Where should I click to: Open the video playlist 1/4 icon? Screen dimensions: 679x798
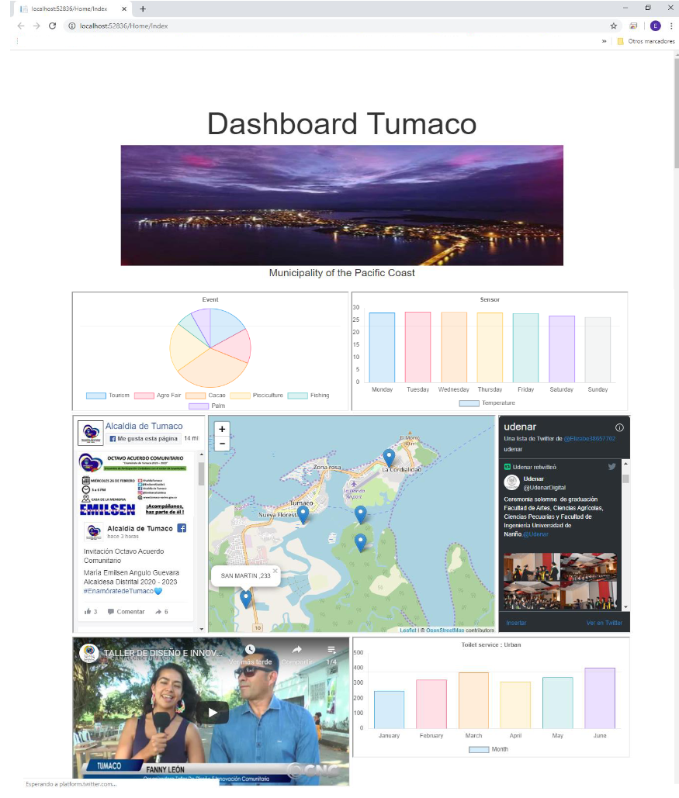click(331, 650)
